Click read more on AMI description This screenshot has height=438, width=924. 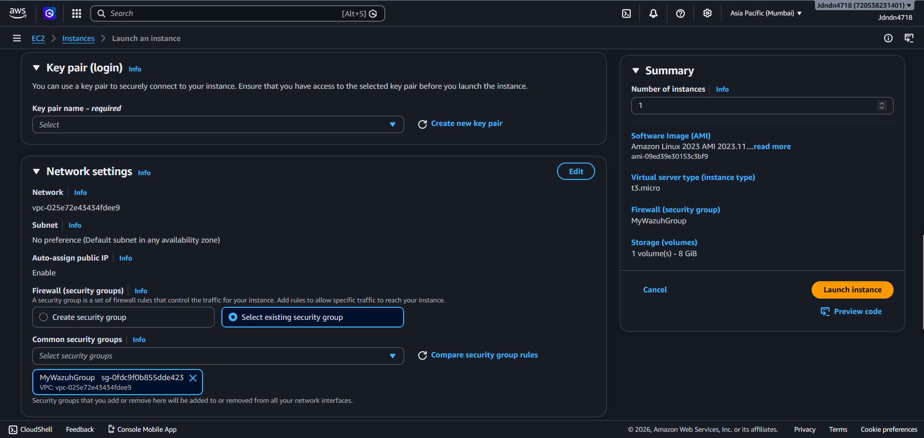pos(772,147)
